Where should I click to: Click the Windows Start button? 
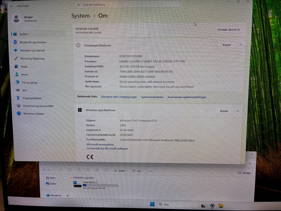[152, 204]
